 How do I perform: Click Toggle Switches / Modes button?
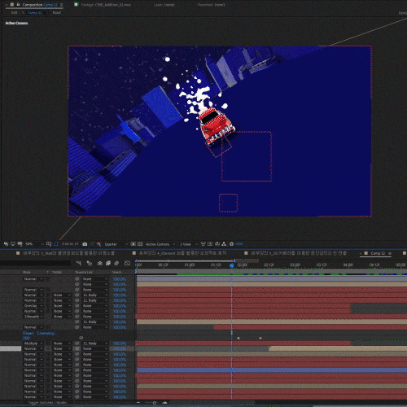[x=47, y=402]
